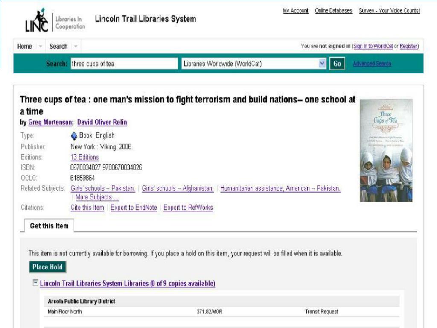Click the LINC Libraries in Cooperation logo
This screenshot has width=437, height=328.
55,20
